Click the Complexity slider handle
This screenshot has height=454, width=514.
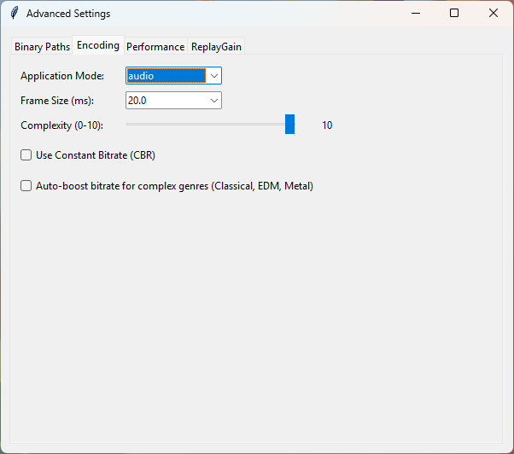289,124
